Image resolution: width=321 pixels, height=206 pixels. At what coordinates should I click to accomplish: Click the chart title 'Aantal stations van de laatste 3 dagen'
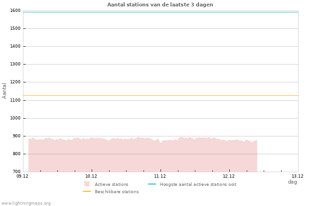[x=160, y=5]
